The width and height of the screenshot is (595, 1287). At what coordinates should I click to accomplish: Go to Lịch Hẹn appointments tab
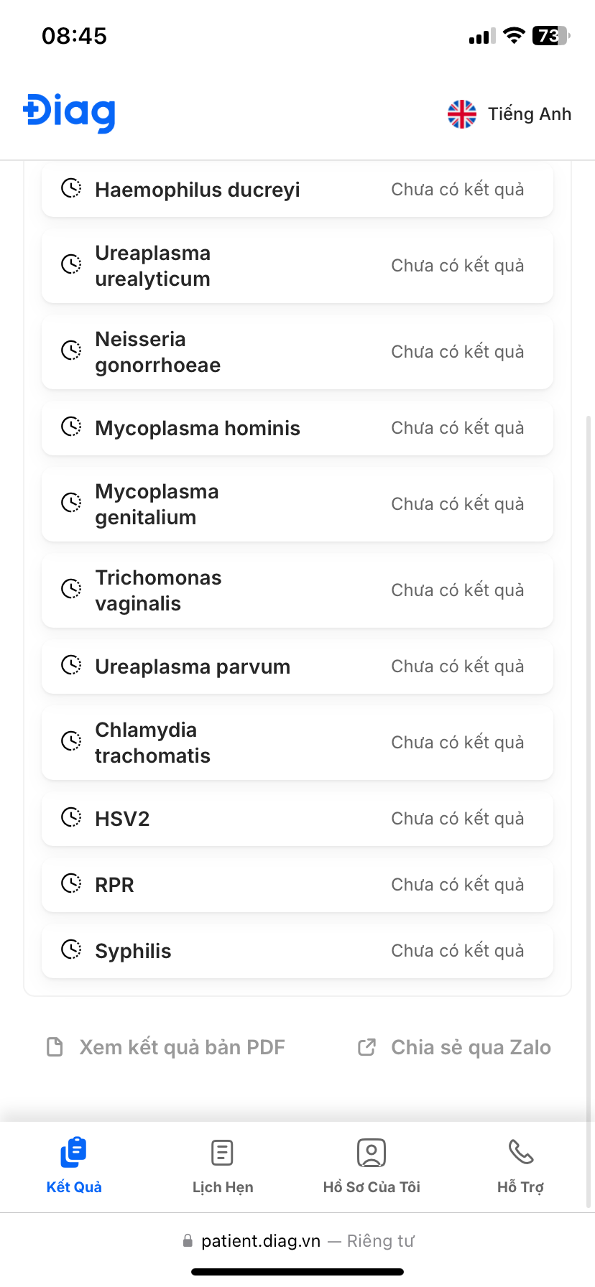223,1165
